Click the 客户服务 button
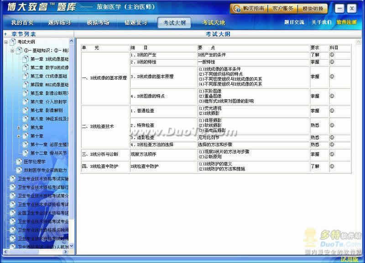 (x=283, y=9)
